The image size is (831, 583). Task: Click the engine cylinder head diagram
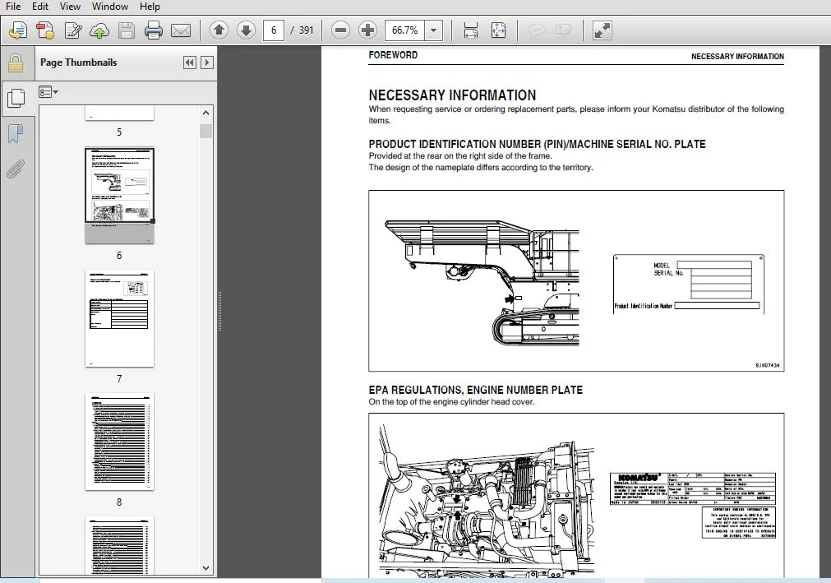486,499
